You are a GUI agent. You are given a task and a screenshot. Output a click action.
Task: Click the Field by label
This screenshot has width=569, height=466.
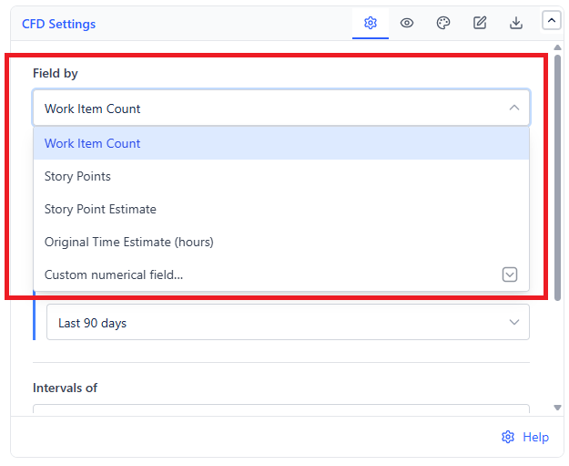pos(56,74)
